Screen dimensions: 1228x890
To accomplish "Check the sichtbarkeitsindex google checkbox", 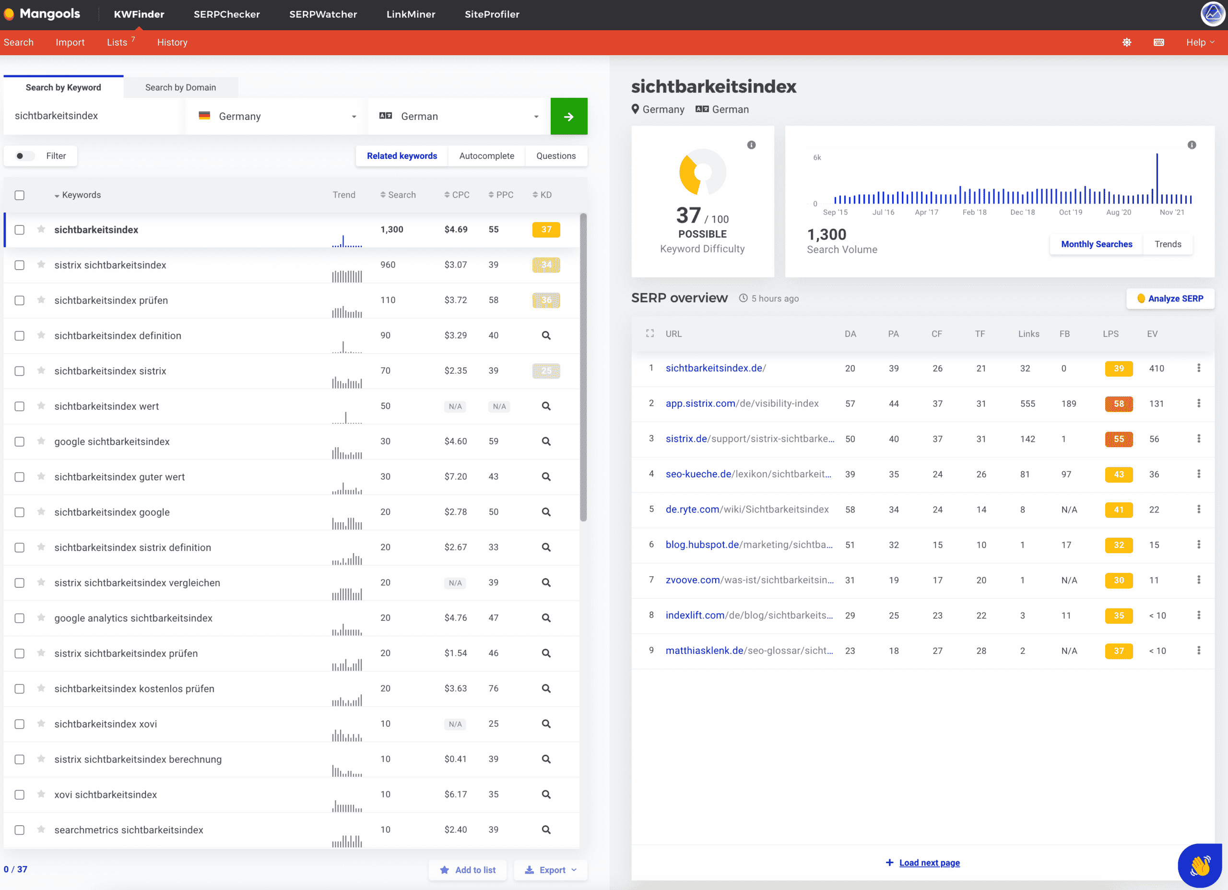I will pos(20,512).
